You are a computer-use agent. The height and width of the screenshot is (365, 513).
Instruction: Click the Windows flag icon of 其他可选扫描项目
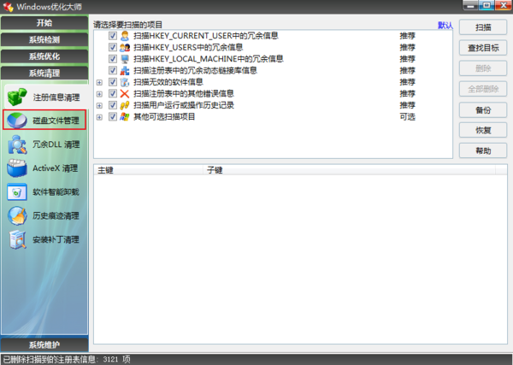[125, 117]
